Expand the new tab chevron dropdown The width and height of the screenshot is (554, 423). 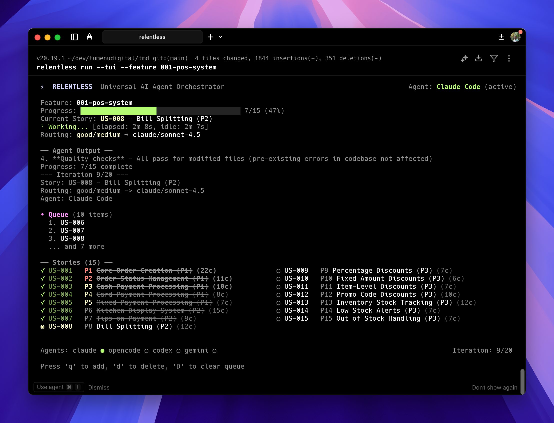point(220,37)
